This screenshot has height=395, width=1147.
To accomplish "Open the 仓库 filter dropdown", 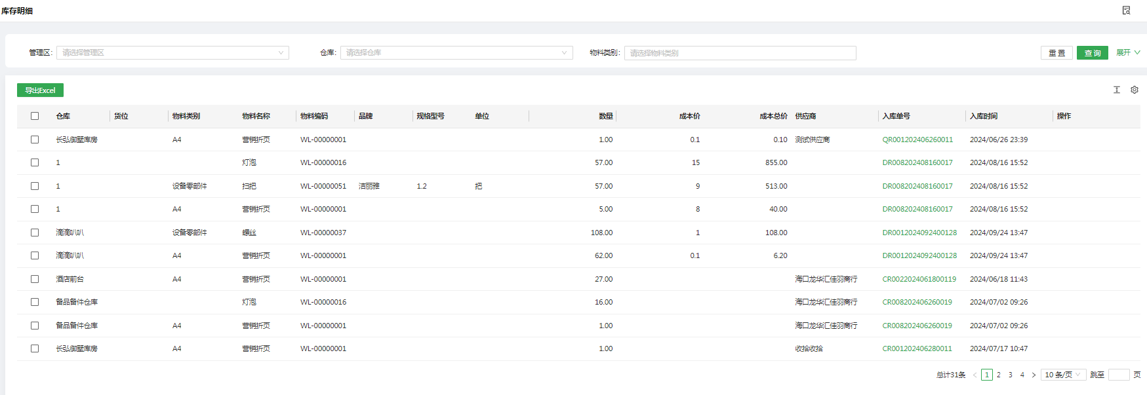I will (x=456, y=52).
